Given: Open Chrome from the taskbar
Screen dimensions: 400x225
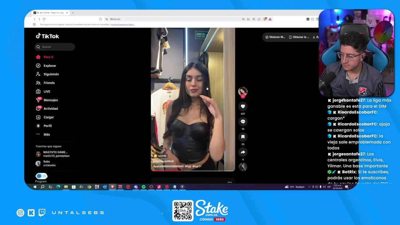Looking at the screenshot, I should click(89, 187).
